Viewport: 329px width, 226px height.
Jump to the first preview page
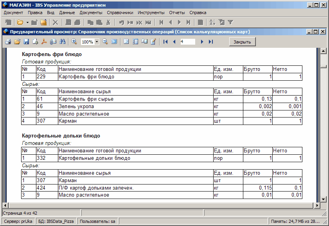click(x=165, y=42)
